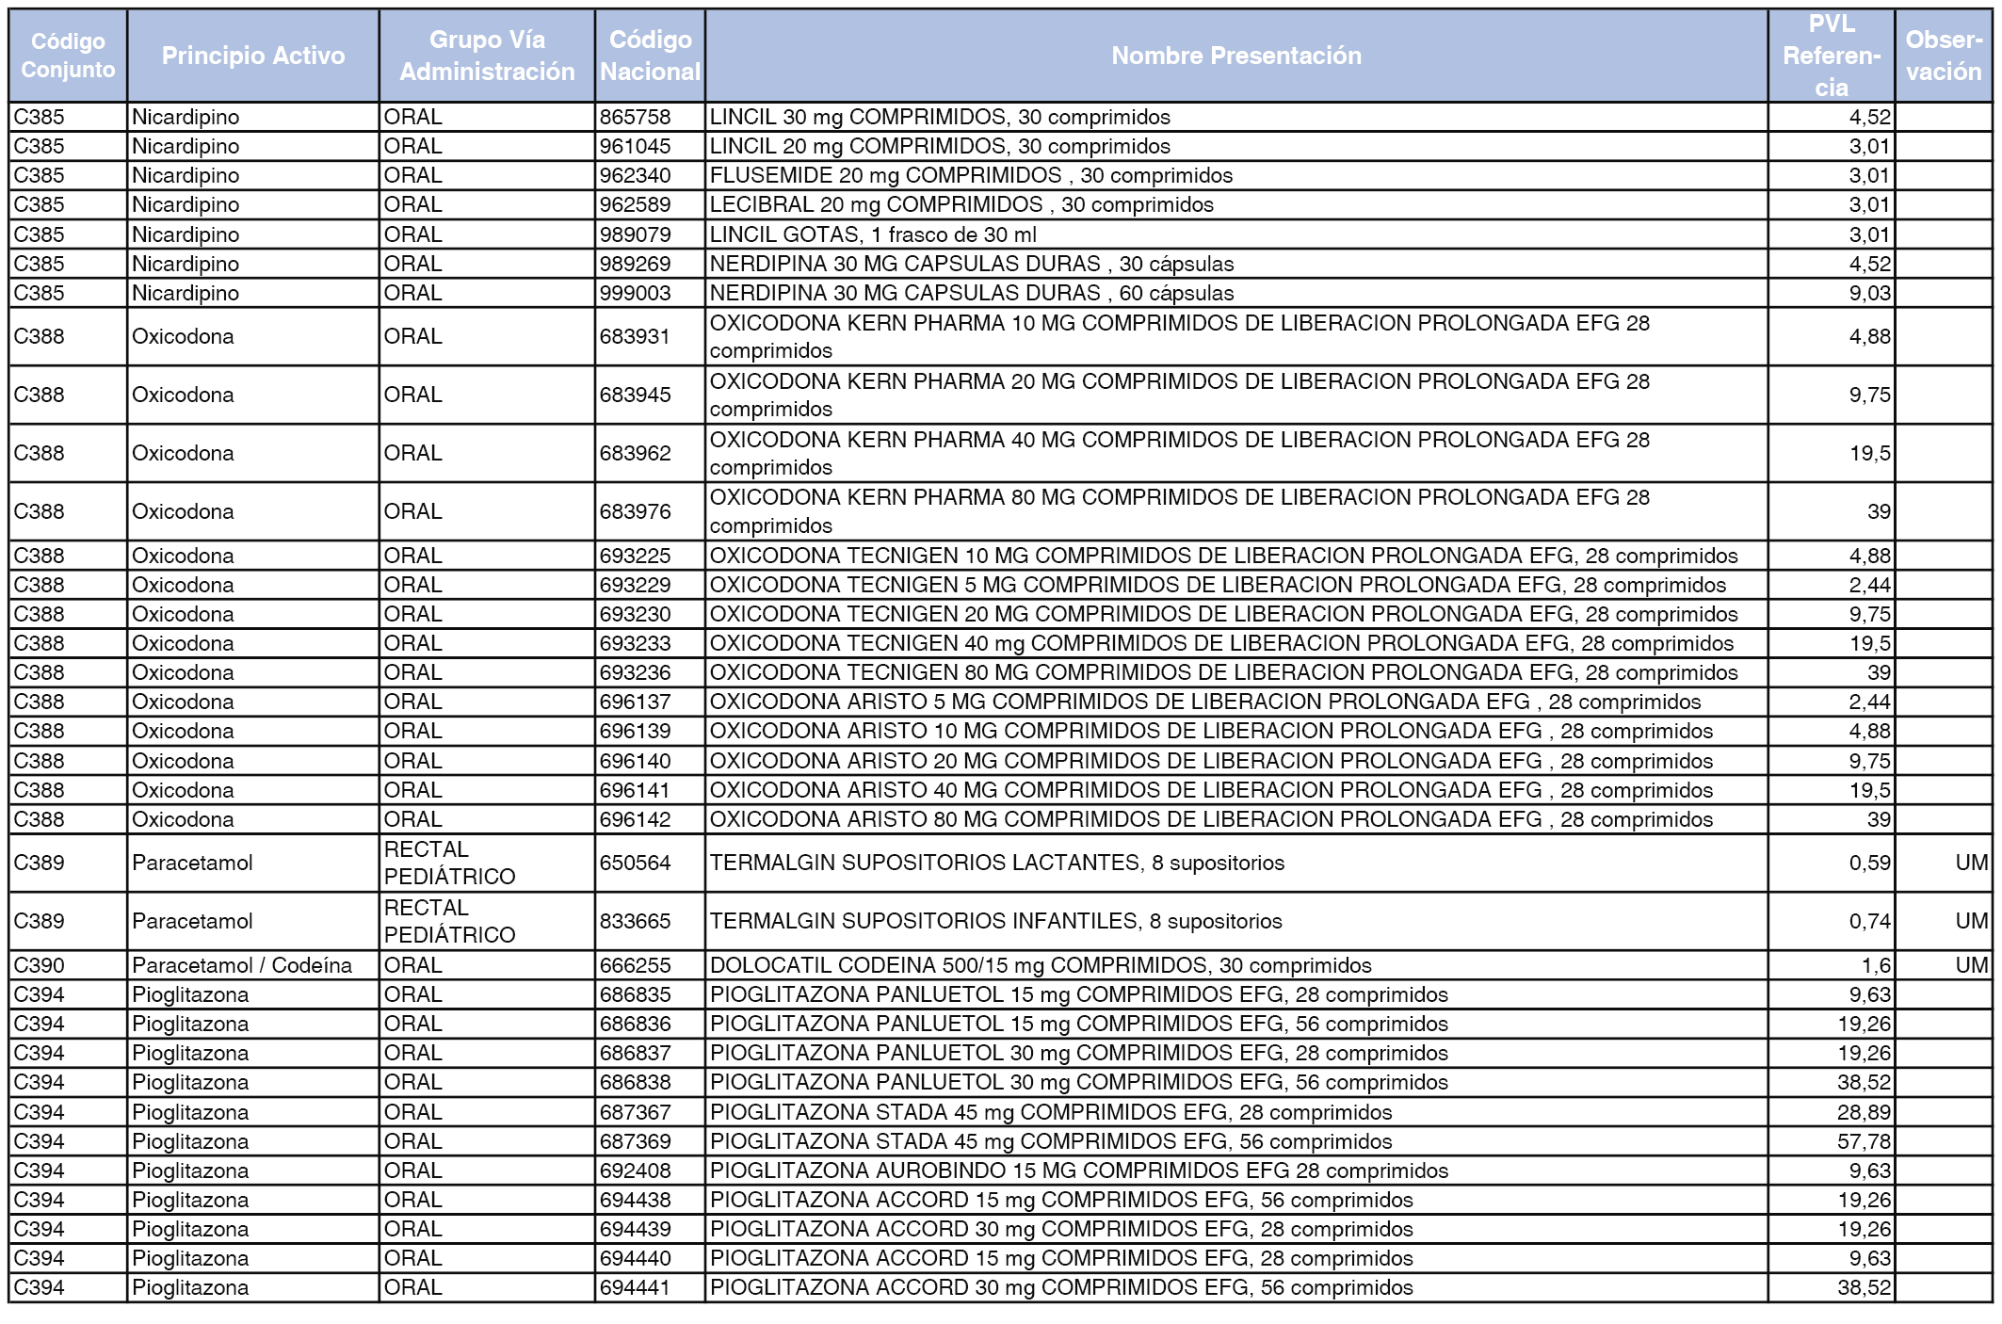The image size is (2002, 1324).
Task: Select 'OXICODONA TECNIGEN 40 mg' presentation cell
Action: pyautogui.click(x=1236, y=643)
